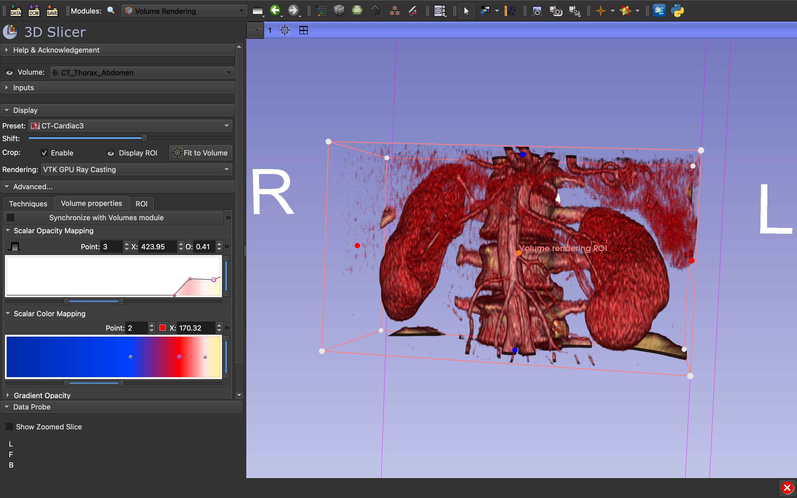Switch to the Techniques tab
Image resolution: width=797 pixels, height=498 pixels.
click(x=28, y=204)
